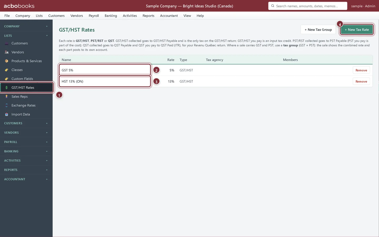
Task: Expand the ACTIVITIES sidebar section
Action: pyautogui.click(x=26, y=160)
